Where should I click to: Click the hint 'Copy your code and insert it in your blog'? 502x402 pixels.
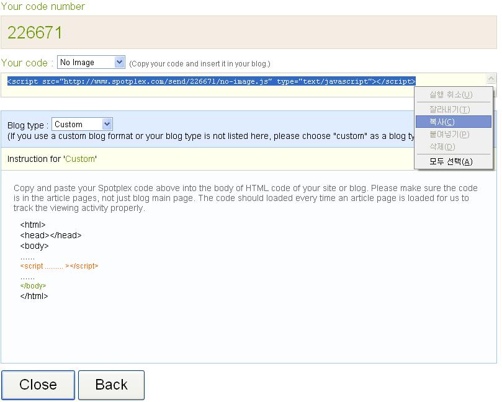click(200, 64)
